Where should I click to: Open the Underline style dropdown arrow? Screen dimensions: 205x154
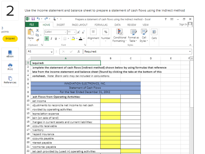(x=59, y=38)
